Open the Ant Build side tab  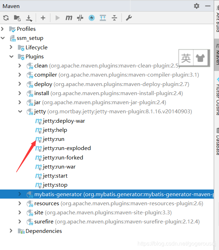pyautogui.click(x=217, y=19)
